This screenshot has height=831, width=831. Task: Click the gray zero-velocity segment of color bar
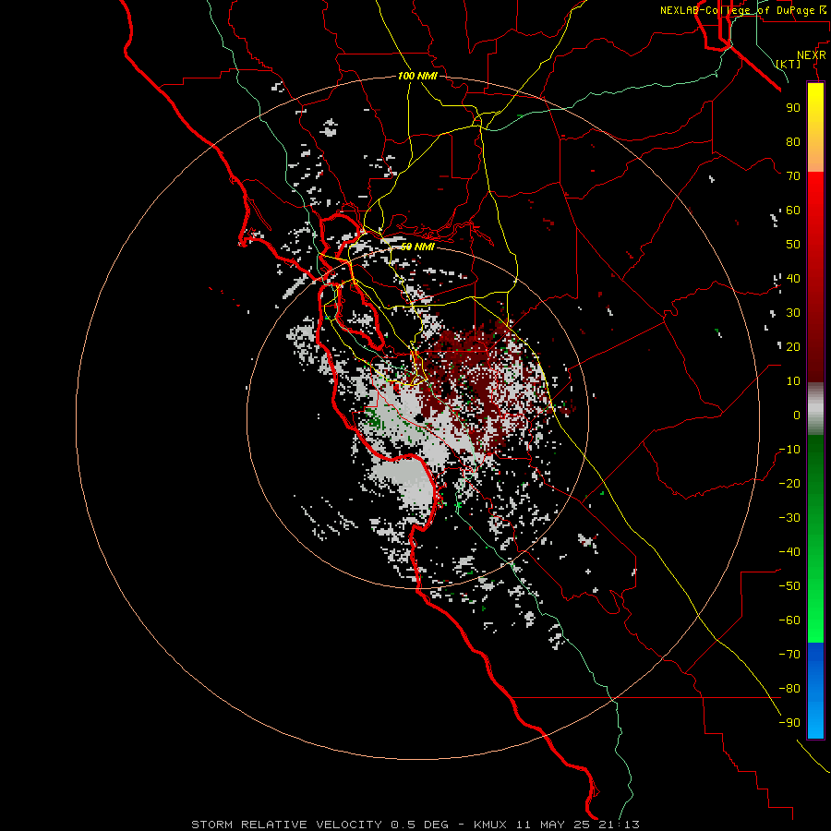[x=815, y=409]
